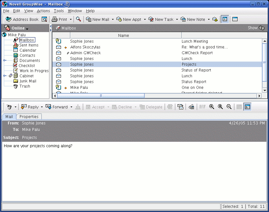Create a New Appointment
The width and height of the screenshot is (269, 212).
coord(128,19)
